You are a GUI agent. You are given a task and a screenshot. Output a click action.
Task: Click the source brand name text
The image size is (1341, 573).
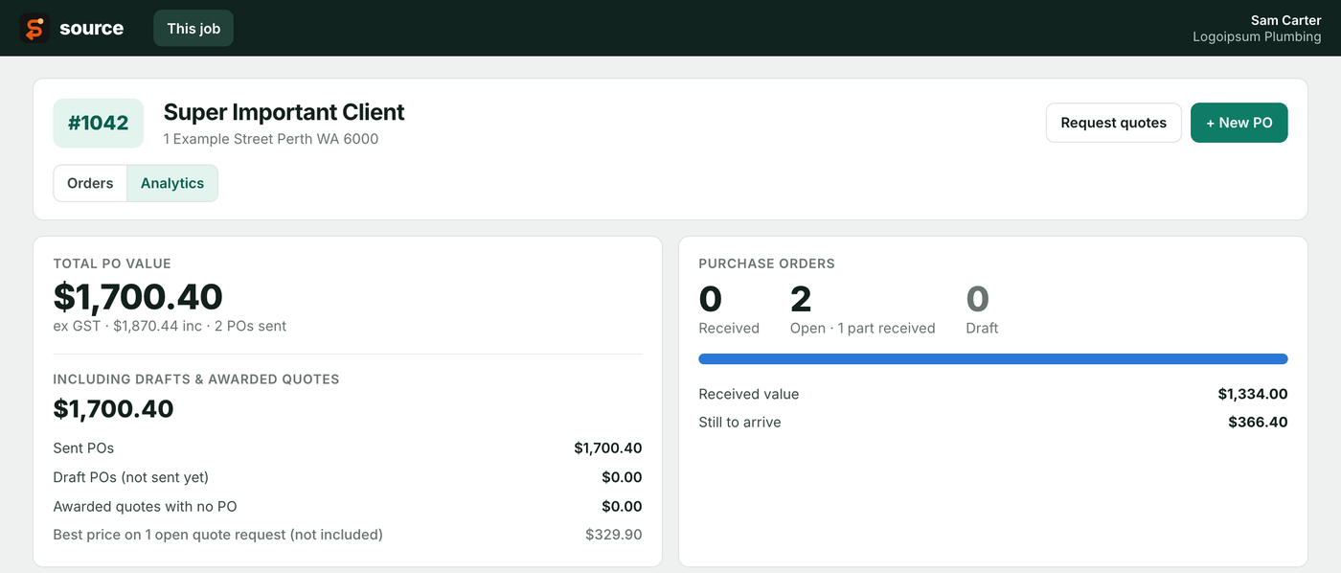(91, 29)
